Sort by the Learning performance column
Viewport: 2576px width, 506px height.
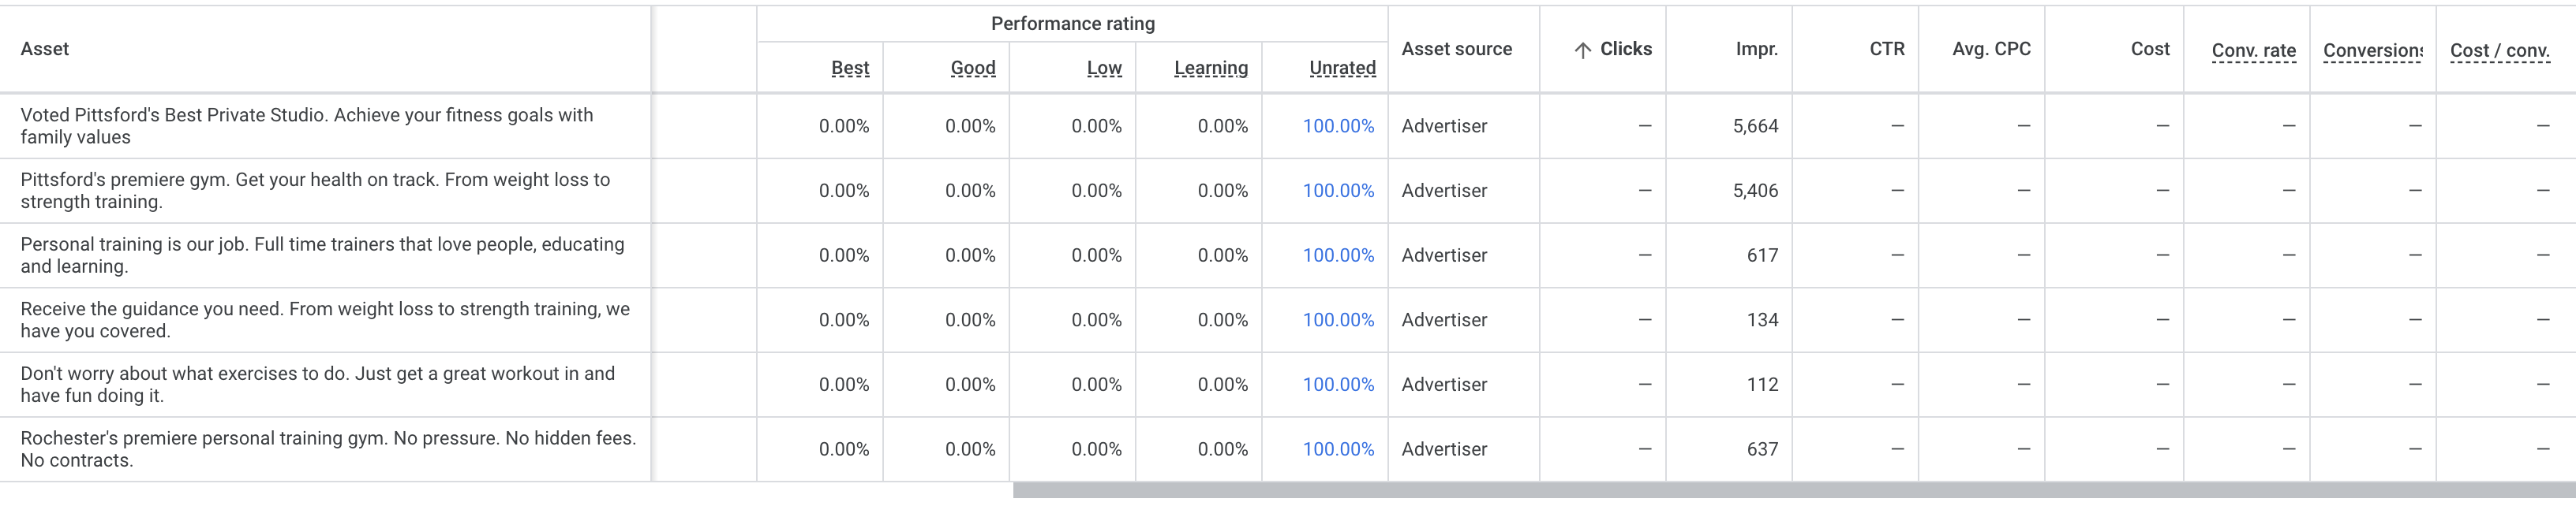(1209, 68)
